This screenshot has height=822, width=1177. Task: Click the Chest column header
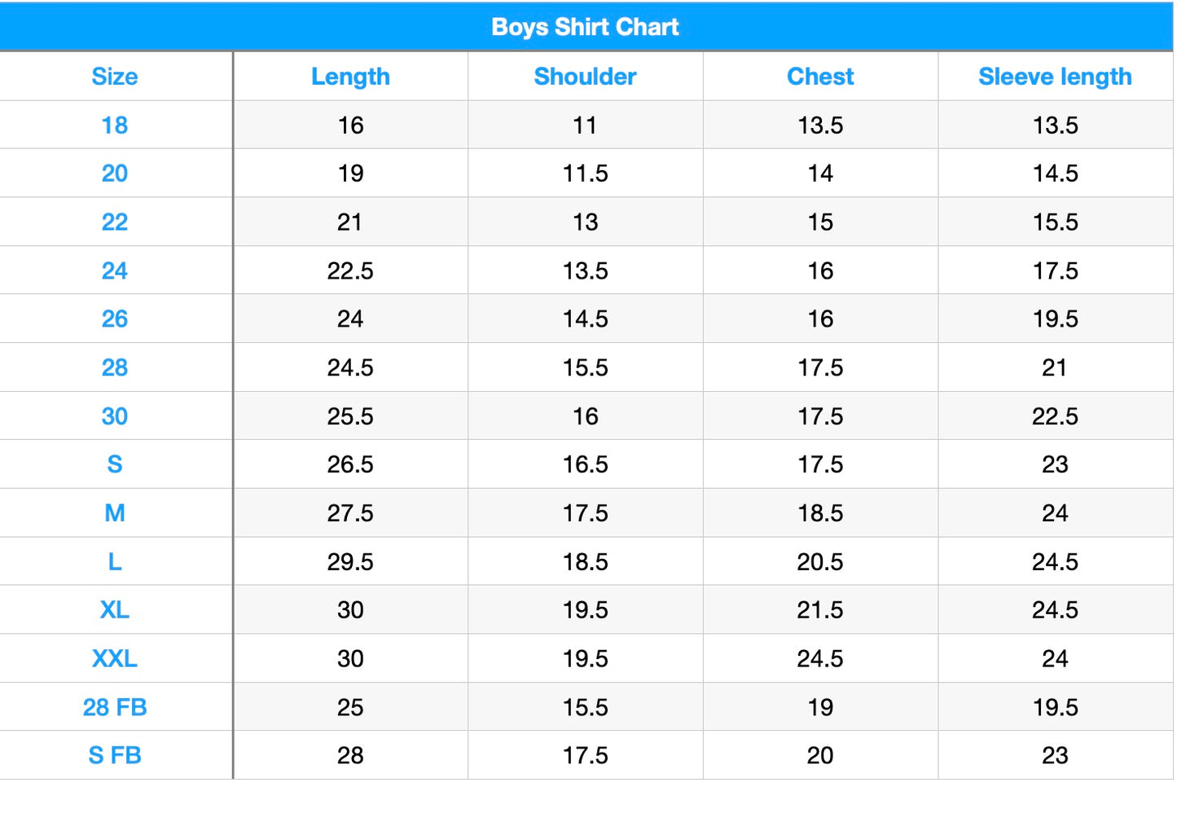tap(820, 77)
